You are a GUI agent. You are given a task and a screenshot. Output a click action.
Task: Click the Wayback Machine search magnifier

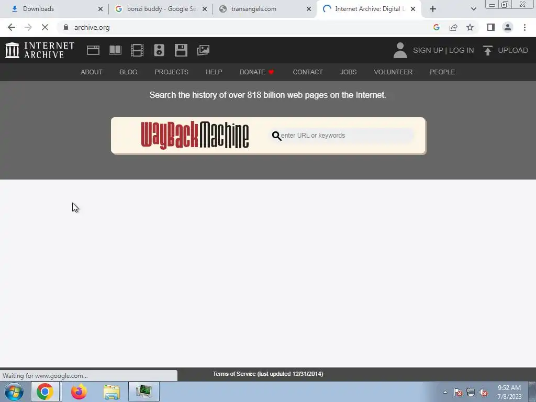pyautogui.click(x=276, y=136)
